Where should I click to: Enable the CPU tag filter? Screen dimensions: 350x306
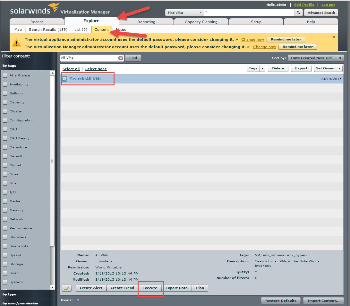[x=5, y=129]
